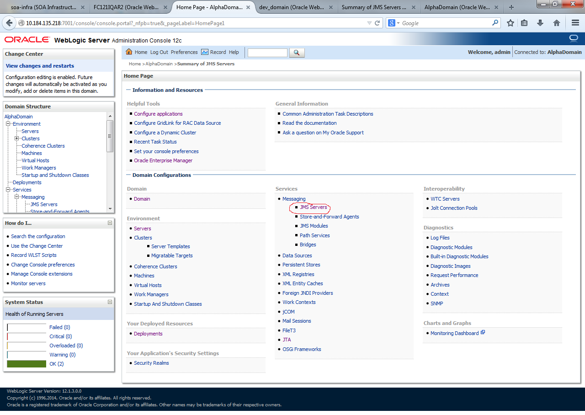Switch to the Summary of JMS Servers tab
This screenshot has width=585, height=415.
(379, 7)
